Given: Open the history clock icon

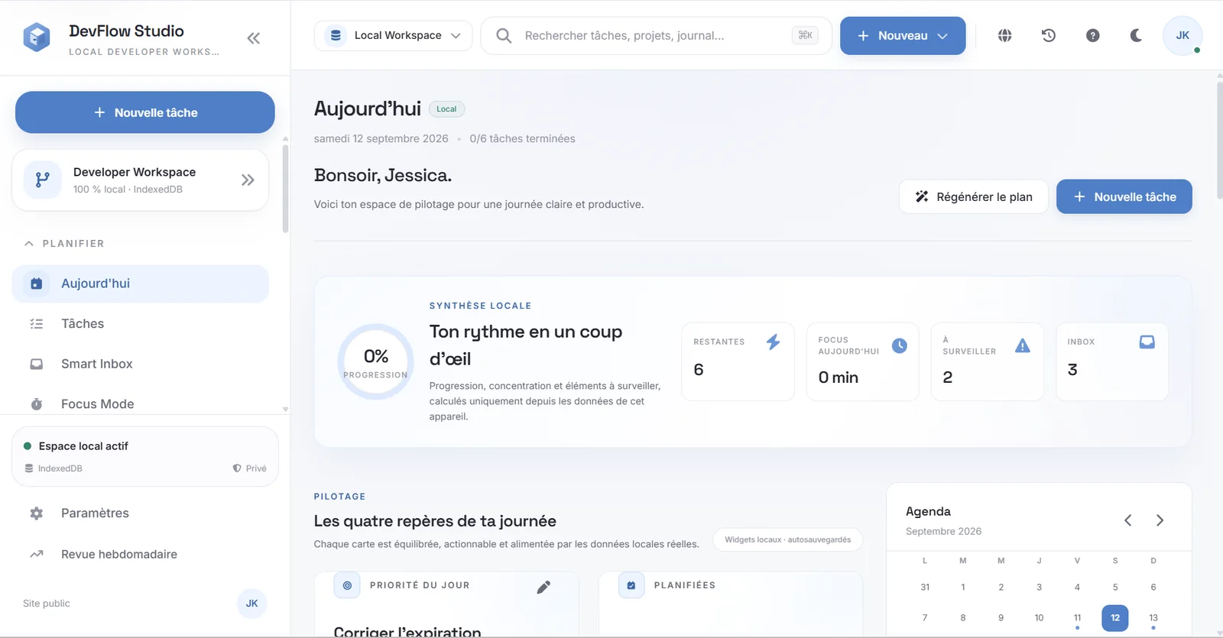Looking at the screenshot, I should [1049, 35].
